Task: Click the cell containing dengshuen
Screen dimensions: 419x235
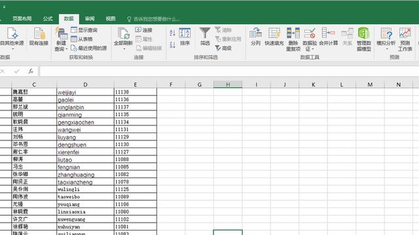Action: (85, 144)
